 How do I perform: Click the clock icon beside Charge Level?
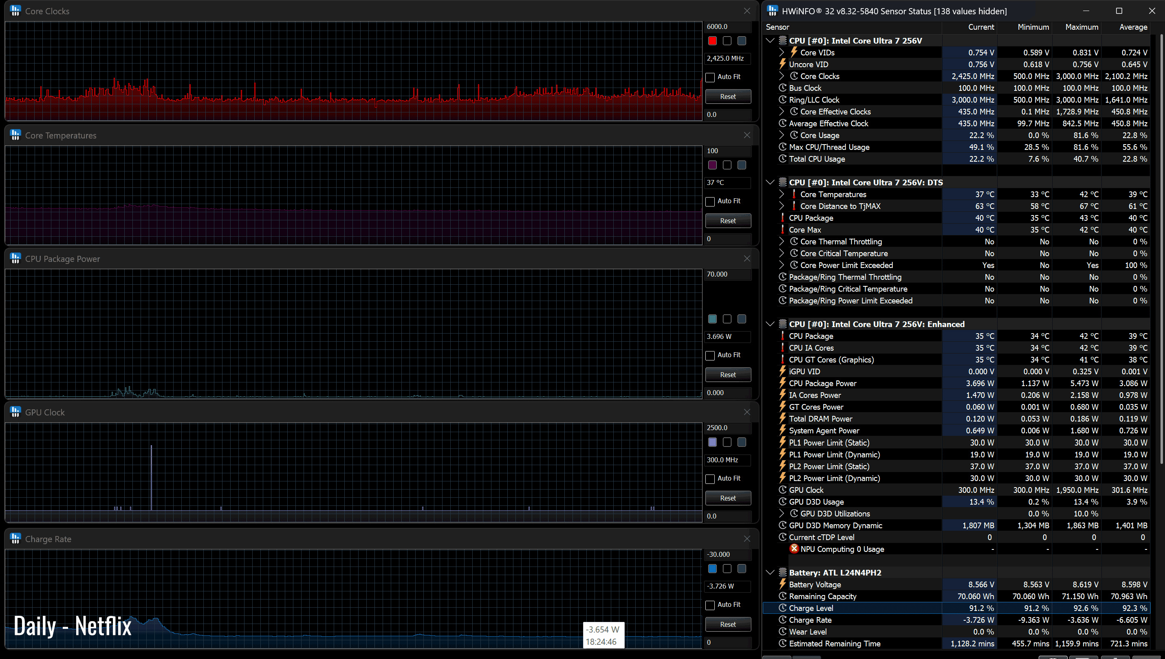point(782,608)
